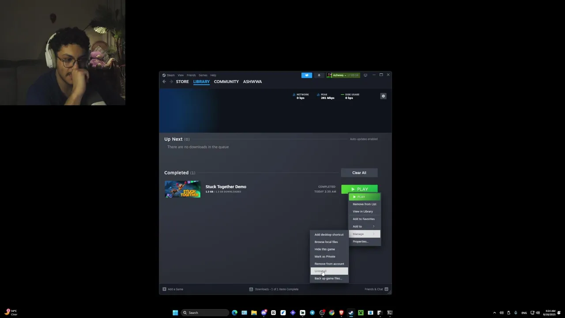
Task: Open the Friends menu
Action: [191, 75]
